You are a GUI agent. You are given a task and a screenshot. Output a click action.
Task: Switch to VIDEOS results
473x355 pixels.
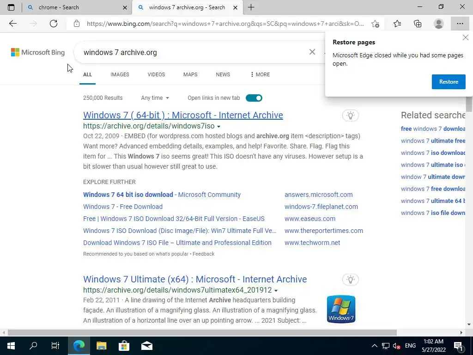pyautogui.click(x=156, y=74)
